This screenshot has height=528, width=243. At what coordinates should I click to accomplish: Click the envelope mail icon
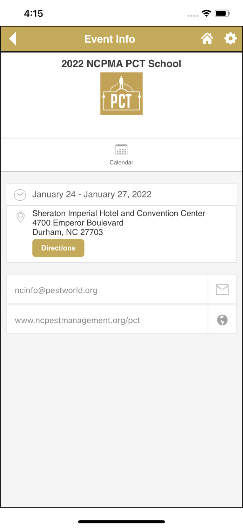(x=222, y=289)
